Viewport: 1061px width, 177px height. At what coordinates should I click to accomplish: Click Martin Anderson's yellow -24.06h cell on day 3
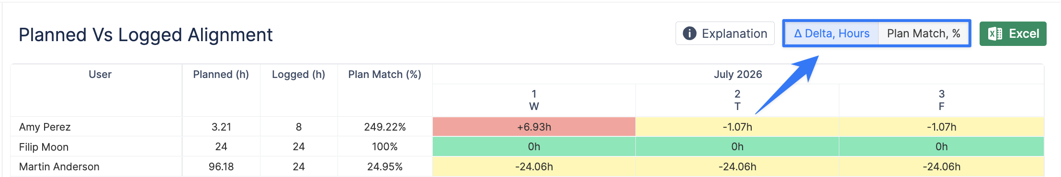[941, 166]
